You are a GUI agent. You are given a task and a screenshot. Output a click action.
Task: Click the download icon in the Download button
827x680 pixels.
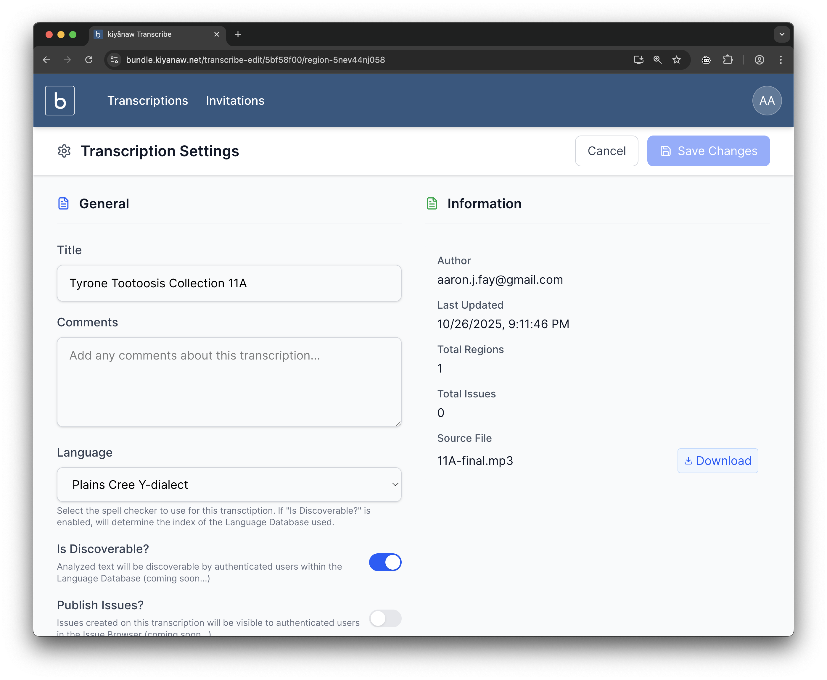[x=689, y=461]
